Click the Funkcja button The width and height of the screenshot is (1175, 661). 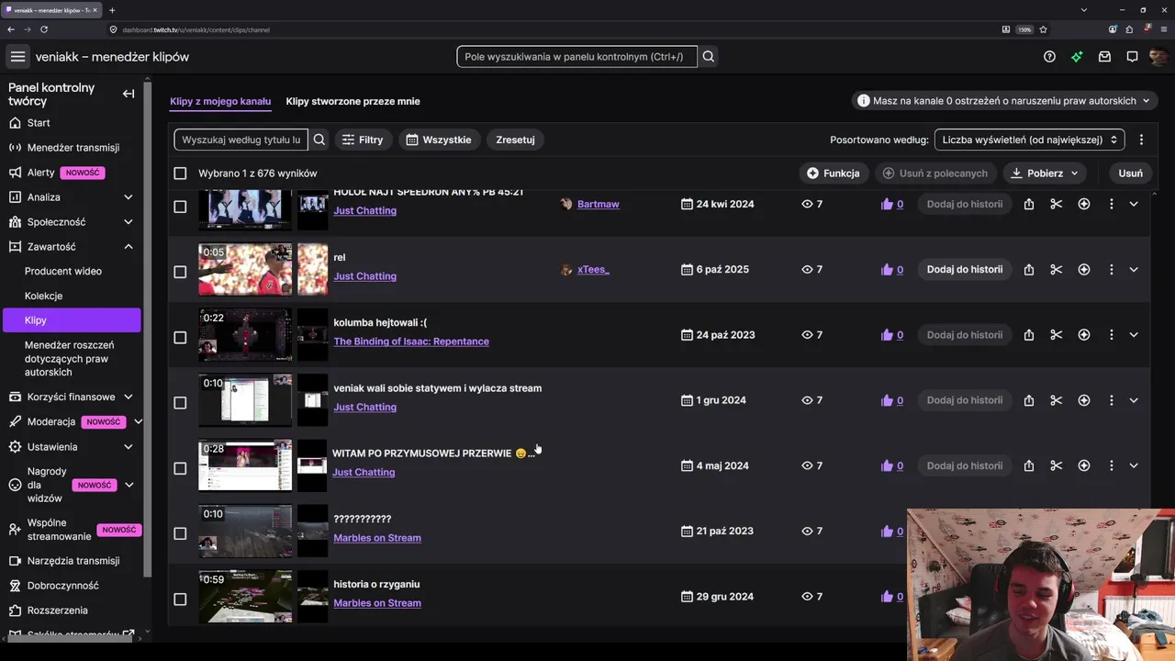pos(834,173)
